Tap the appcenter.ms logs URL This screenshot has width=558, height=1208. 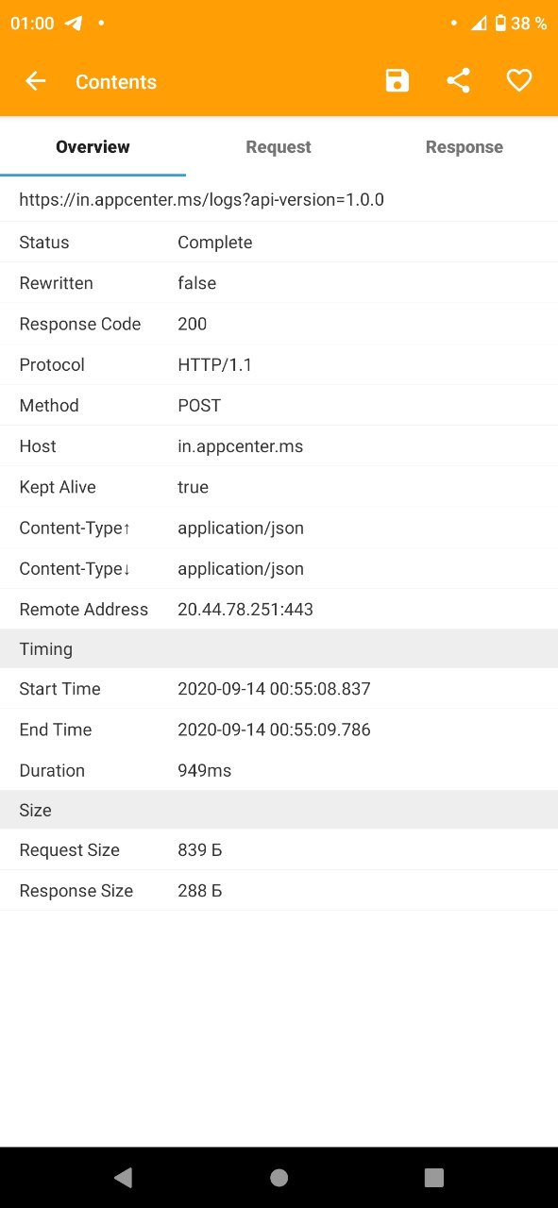click(x=201, y=200)
